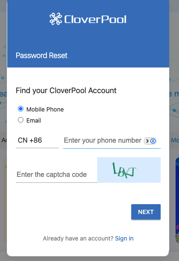Follow the Sign in link

coord(124,238)
